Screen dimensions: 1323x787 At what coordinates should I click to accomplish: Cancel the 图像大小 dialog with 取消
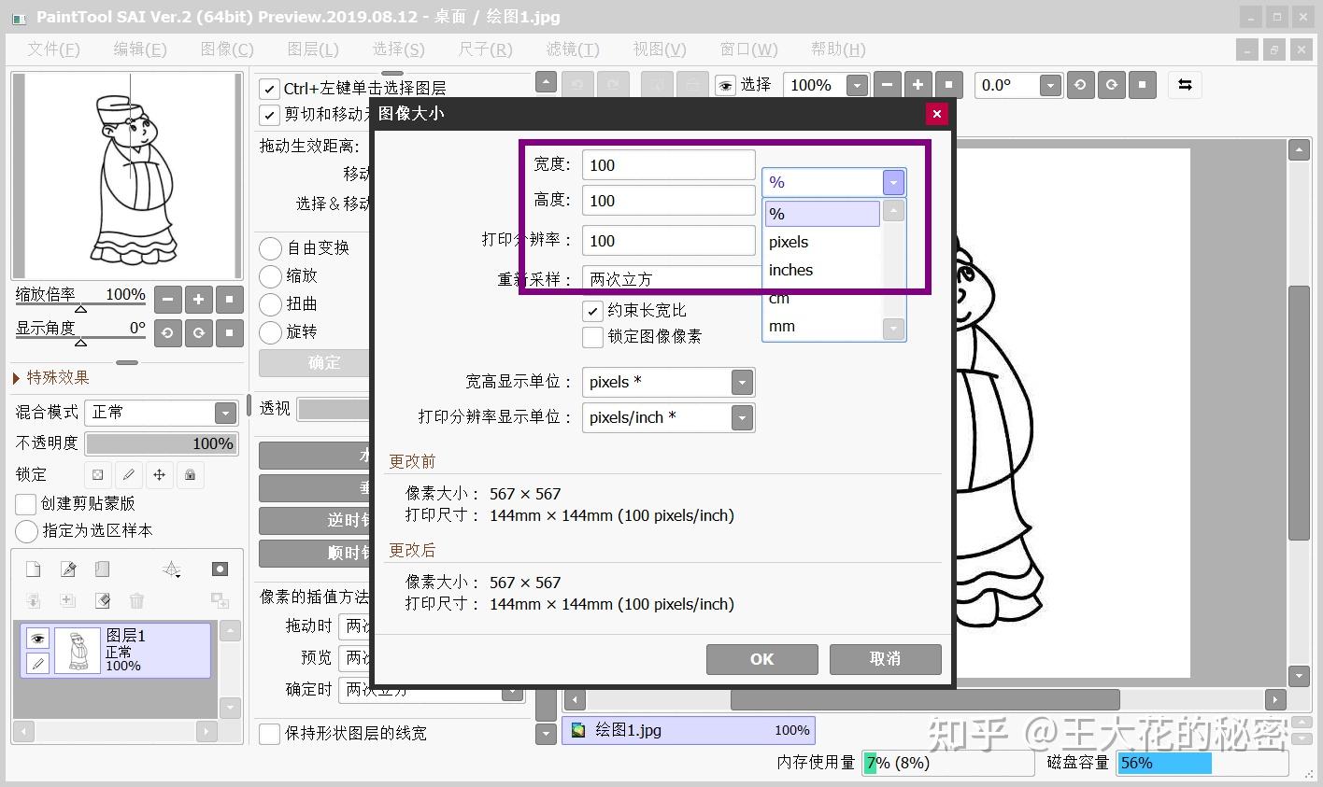(884, 659)
